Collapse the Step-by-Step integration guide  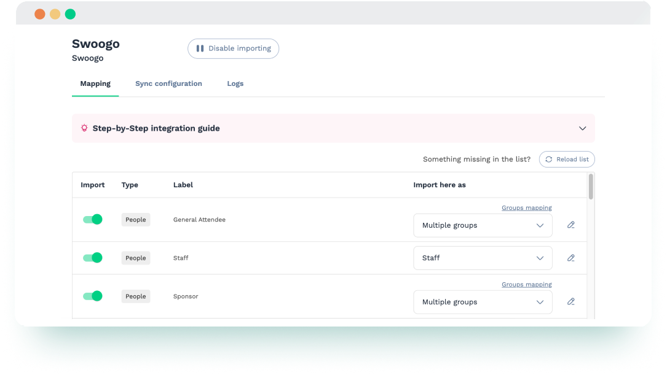pyautogui.click(x=582, y=128)
